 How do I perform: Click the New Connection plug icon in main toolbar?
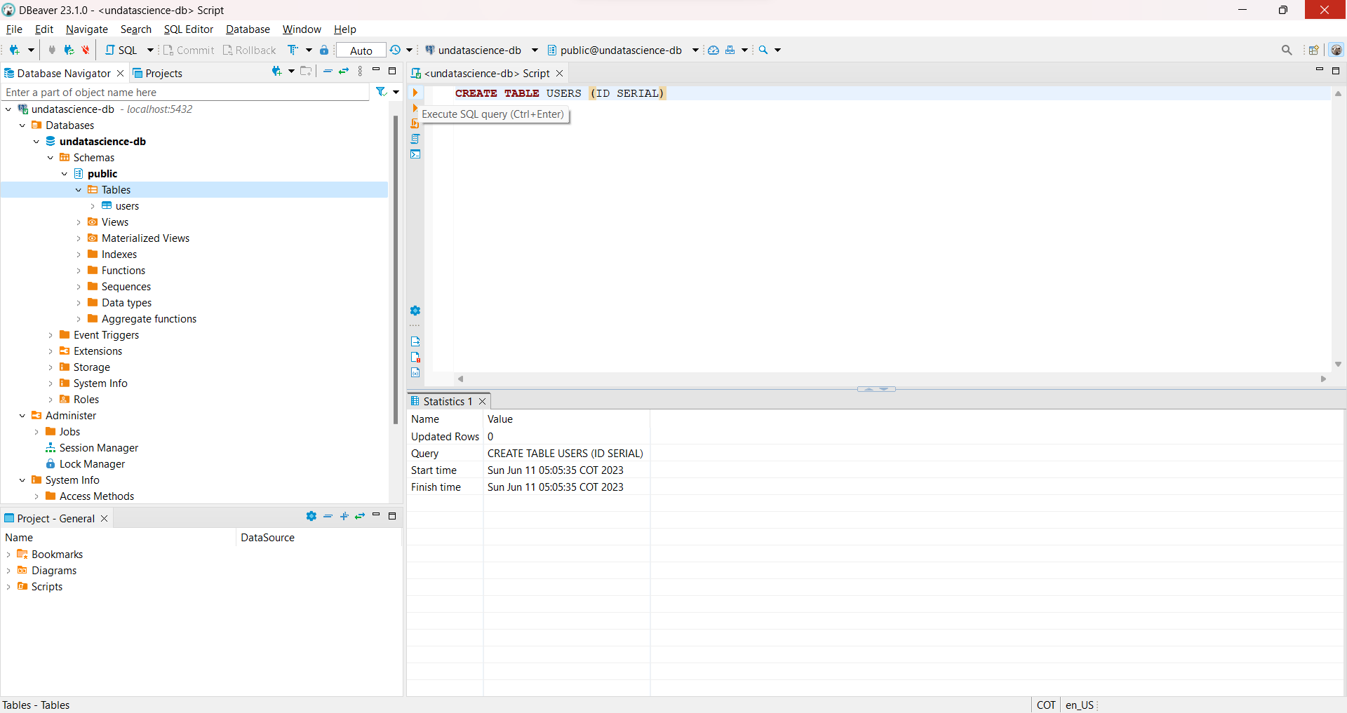point(14,50)
